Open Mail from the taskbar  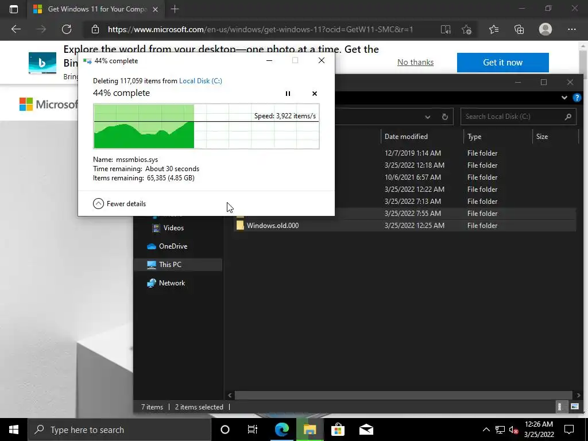point(366,430)
